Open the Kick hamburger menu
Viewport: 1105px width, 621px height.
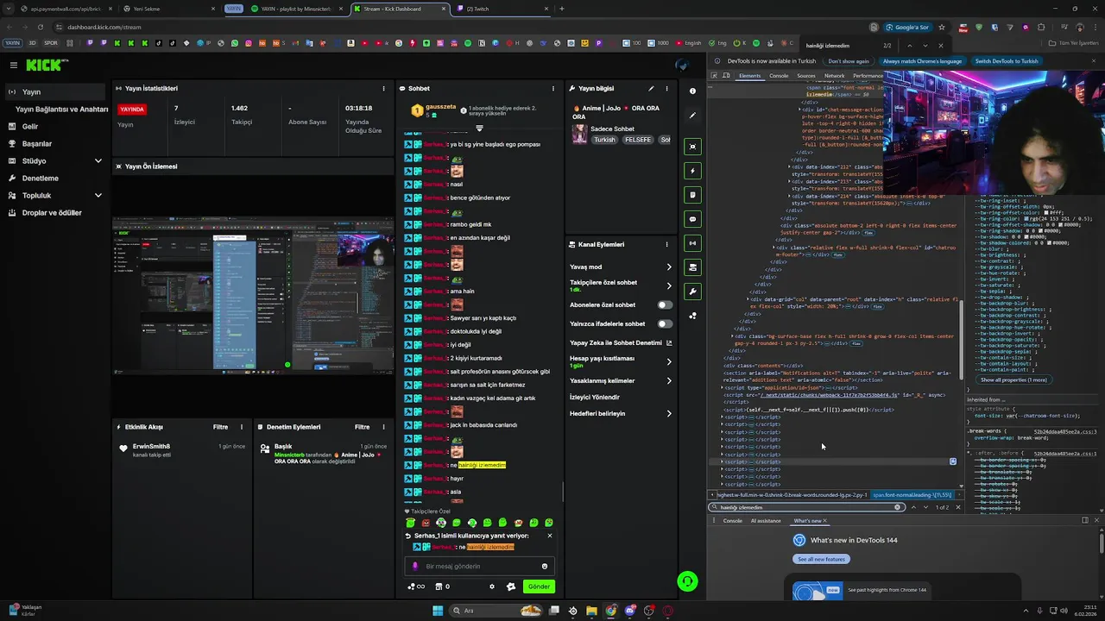coord(13,65)
